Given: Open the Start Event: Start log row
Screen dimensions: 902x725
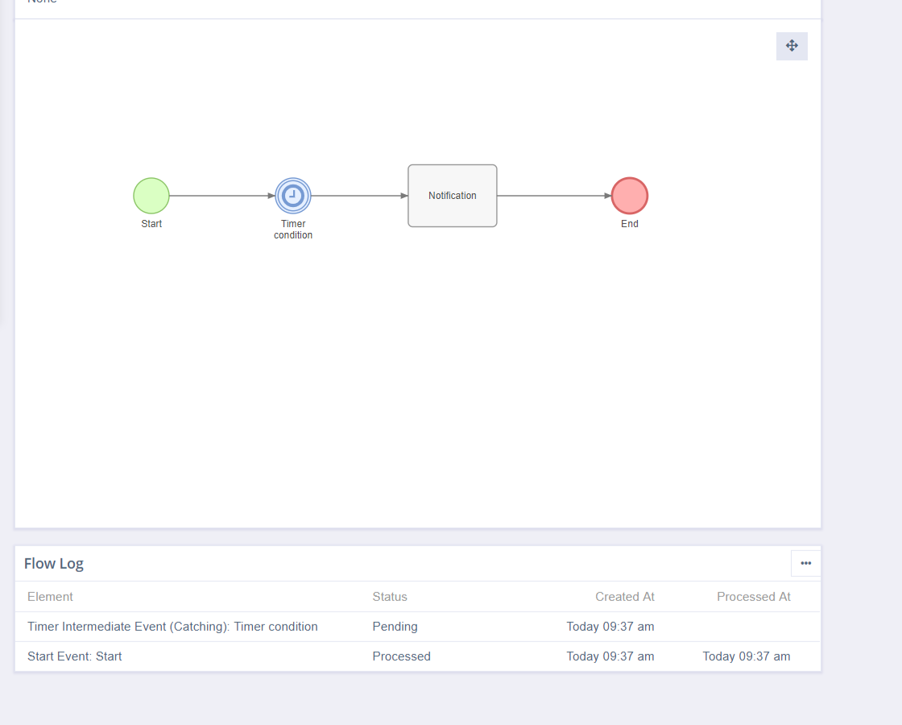Looking at the screenshot, I should [75, 657].
